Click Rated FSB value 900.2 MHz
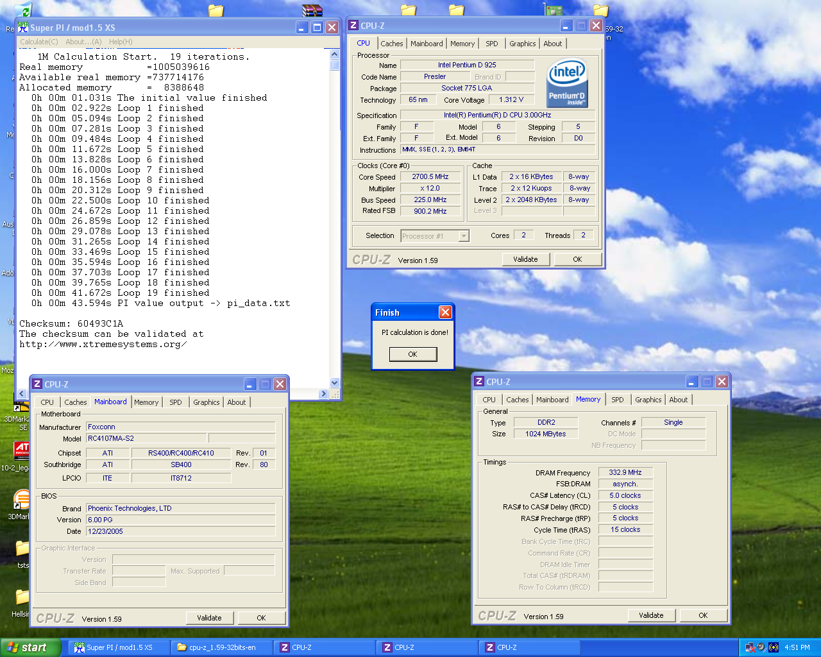The height and width of the screenshot is (657, 821). (x=430, y=211)
